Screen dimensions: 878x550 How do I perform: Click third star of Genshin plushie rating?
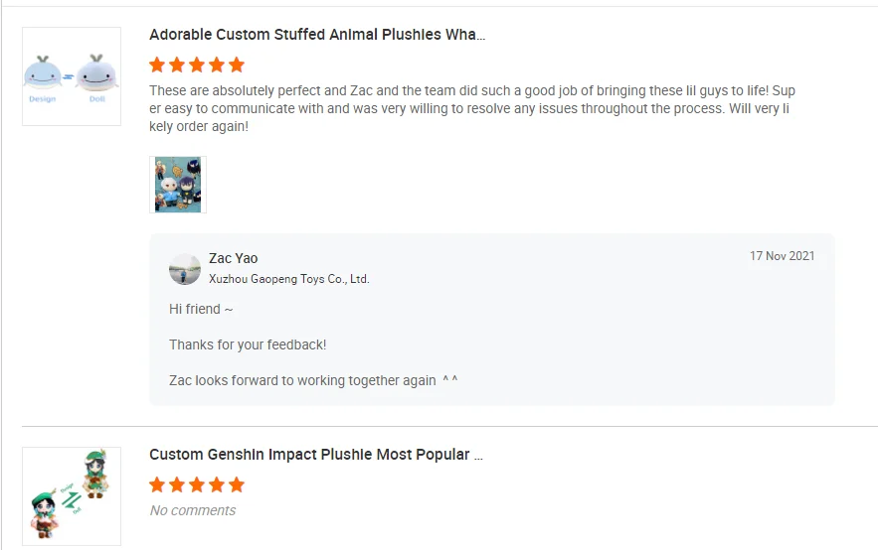[x=197, y=485]
